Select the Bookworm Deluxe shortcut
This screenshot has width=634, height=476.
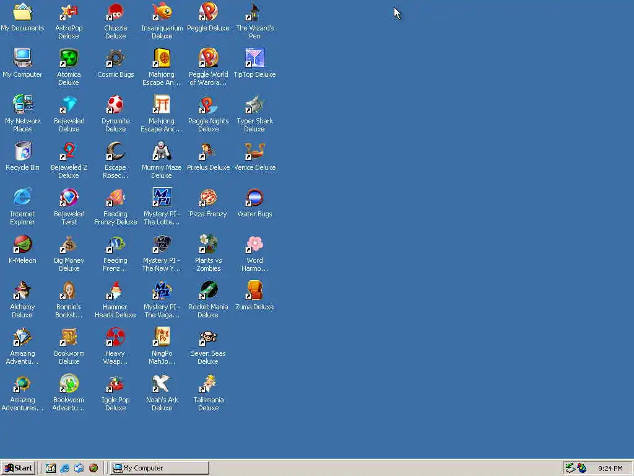pos(69,346)
